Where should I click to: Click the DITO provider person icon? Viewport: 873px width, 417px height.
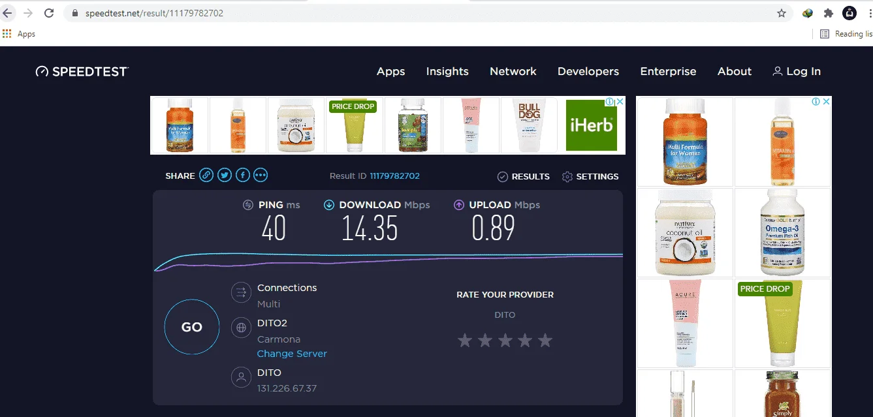241,377
